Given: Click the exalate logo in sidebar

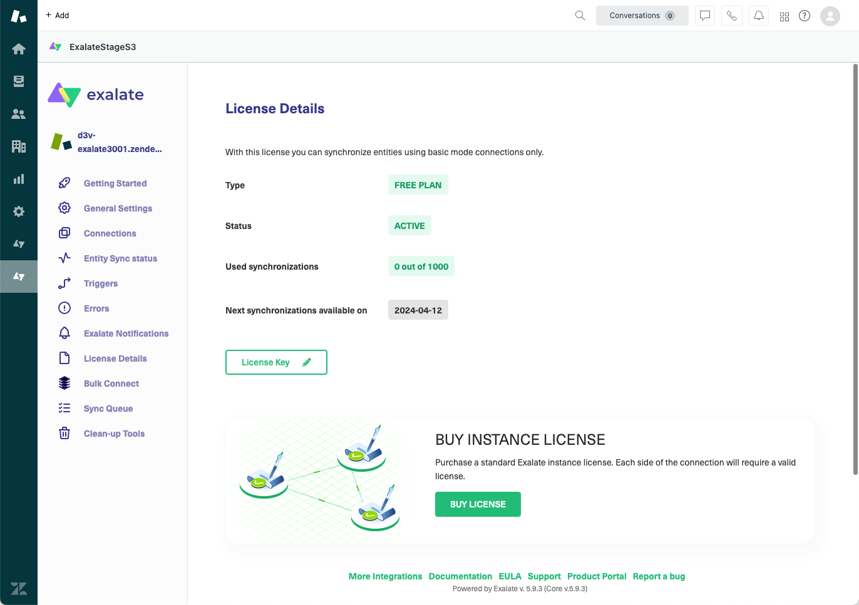Looking at the screenshot, I should pos(96,94).
